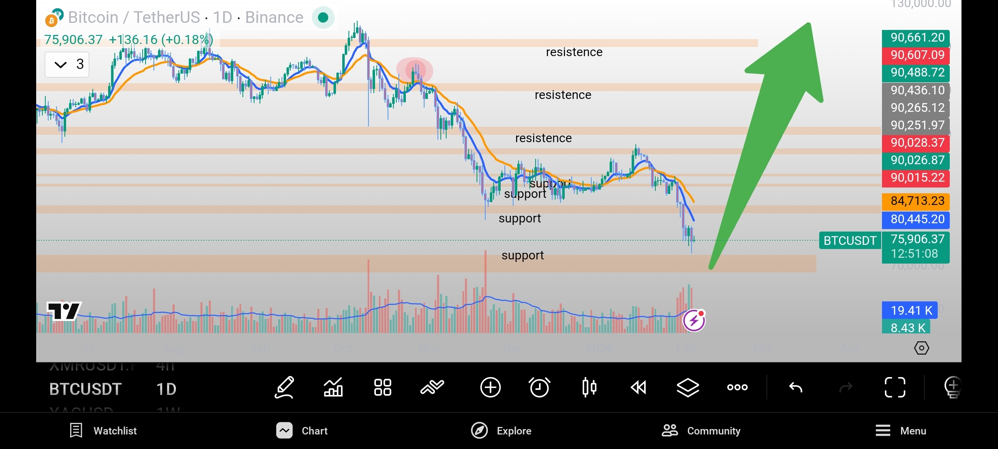Open the Menu tab
This screenshot has width=998, height=449.
tap(901, 431)
